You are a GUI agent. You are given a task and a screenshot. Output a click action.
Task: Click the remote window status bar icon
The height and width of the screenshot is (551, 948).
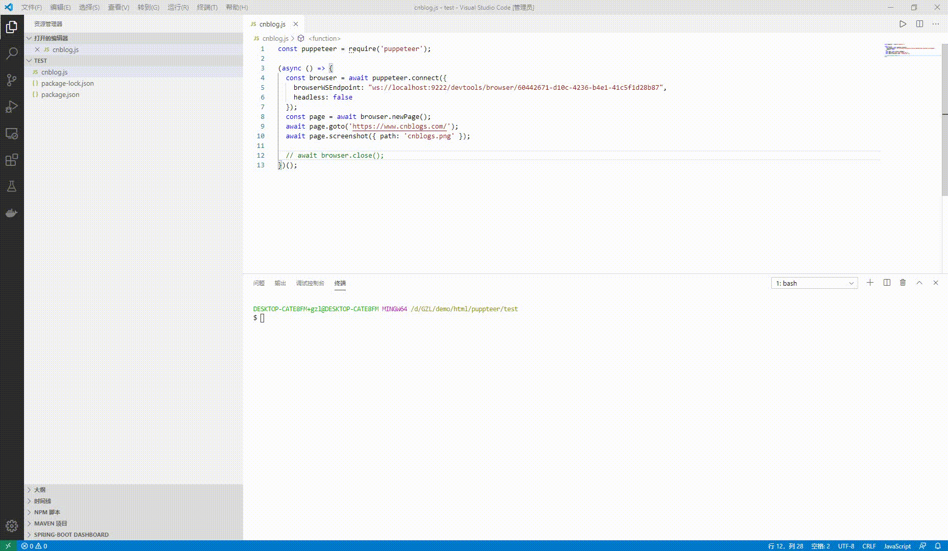point(8,546)
